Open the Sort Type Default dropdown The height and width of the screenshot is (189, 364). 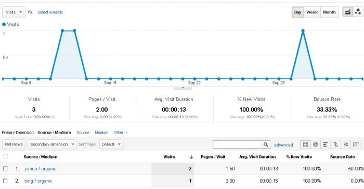[x=111, y=144]
